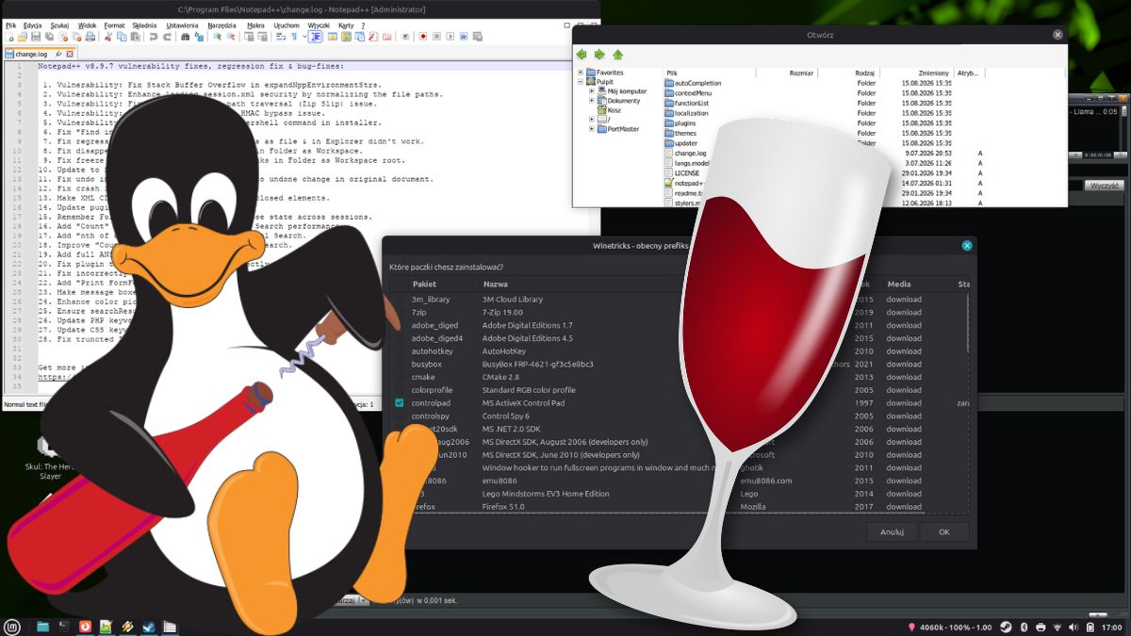
Task: Click Anuluj in the Winetricks dialog
Action: 892,531
